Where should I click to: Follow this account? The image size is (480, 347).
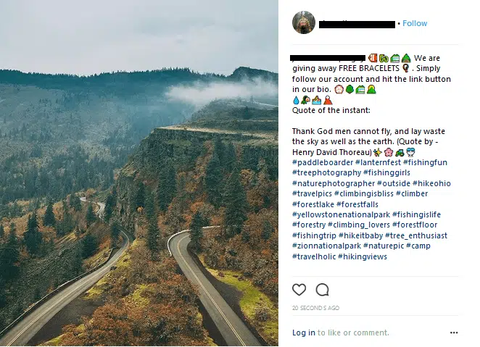click(x=415, y=23)
